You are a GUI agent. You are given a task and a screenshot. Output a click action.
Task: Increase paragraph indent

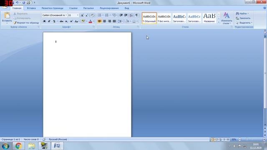tap(126, 15)
